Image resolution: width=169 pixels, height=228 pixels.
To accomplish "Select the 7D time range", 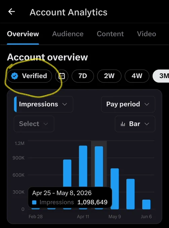I will pyautogui.click(x=83, y=76).
